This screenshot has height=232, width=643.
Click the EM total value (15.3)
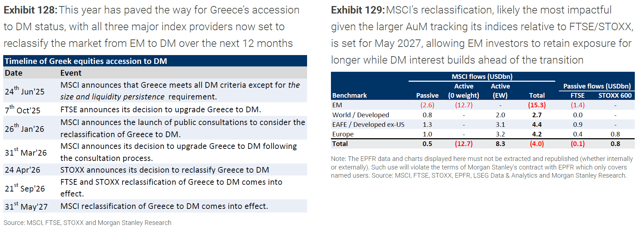coord(537,105)
